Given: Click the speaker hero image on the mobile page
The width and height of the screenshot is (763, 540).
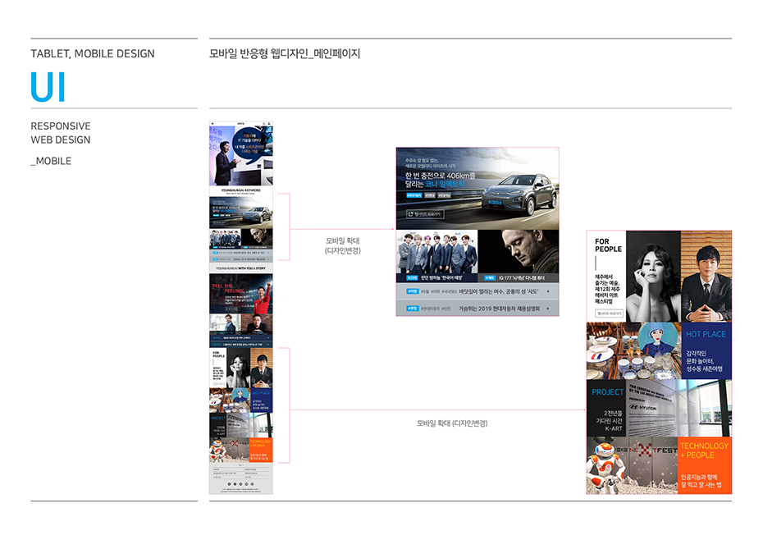Looking at the screenshot, I should click(x=240, y=156).
